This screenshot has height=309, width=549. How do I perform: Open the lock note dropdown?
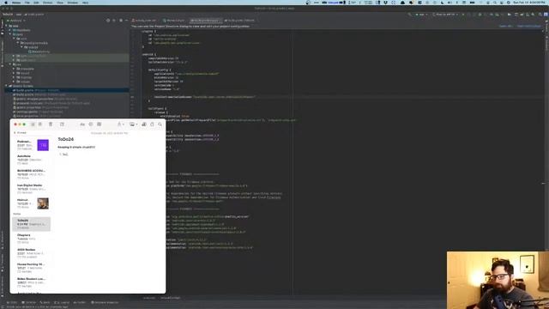coord(120,124)
